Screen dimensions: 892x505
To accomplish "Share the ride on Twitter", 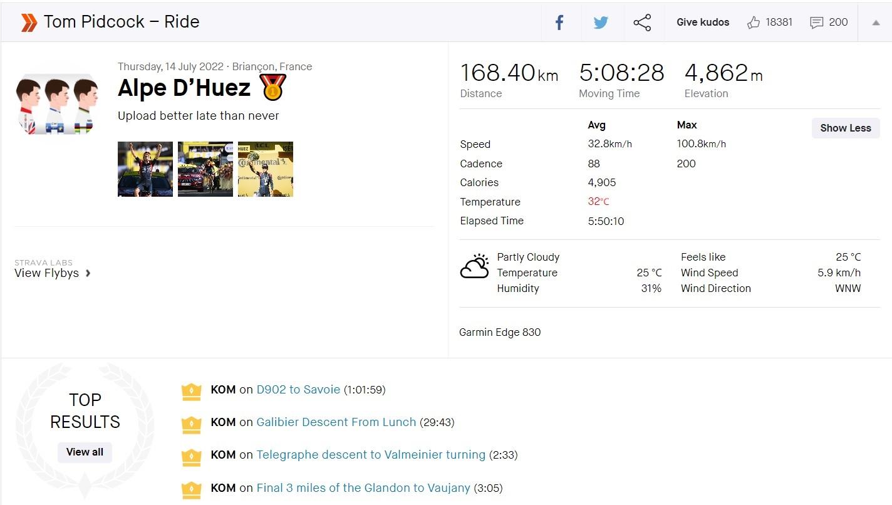I will [601, 23].
